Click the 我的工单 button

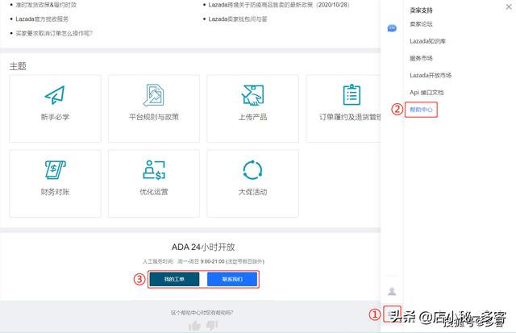174,279
